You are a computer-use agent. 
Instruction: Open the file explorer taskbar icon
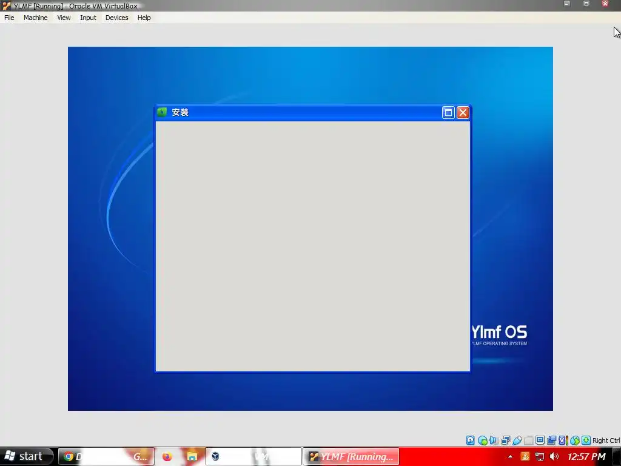click(x=192, y=456)
